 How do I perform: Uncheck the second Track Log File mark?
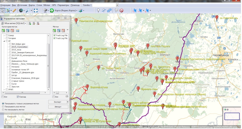pos(54,38)
